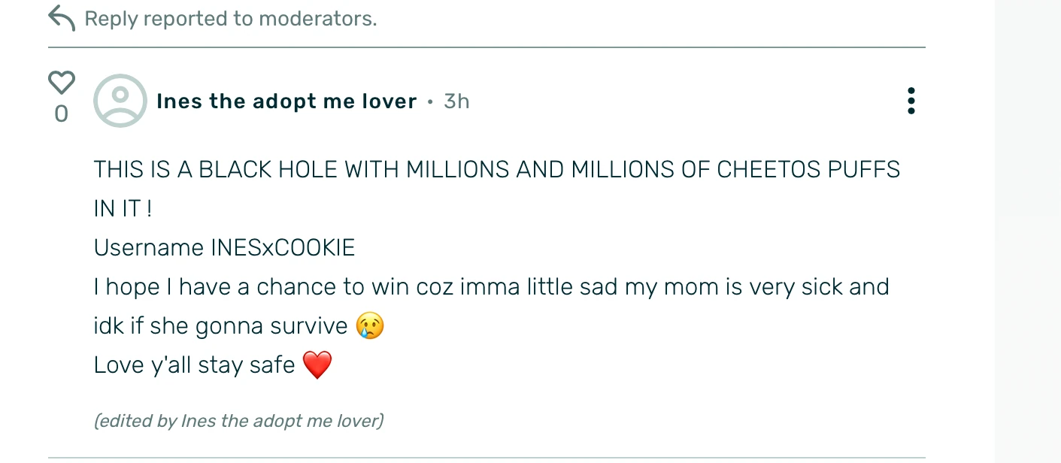Open the profile 'Ines the adopt me lover'
Screen dimensions: 1061x463
(286, 101)
